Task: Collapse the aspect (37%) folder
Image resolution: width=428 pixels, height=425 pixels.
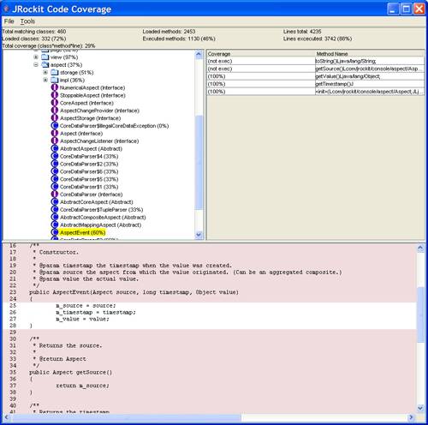Action: (x=36, y=65)
